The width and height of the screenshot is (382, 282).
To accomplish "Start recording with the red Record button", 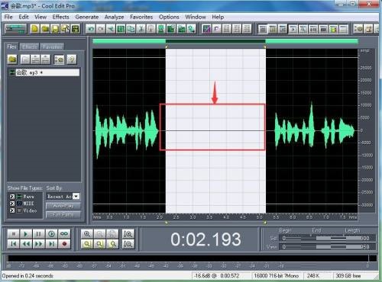I will pyautogui.click(x=64, y=244).
